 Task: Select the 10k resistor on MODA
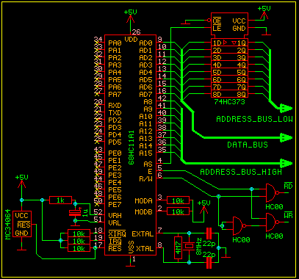point(178,200)
